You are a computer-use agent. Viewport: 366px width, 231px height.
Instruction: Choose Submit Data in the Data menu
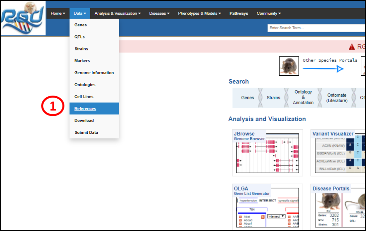86,132
